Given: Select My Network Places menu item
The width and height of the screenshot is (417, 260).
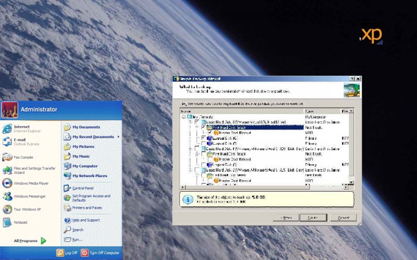Looking at the screenshot, I should (89, 175).
